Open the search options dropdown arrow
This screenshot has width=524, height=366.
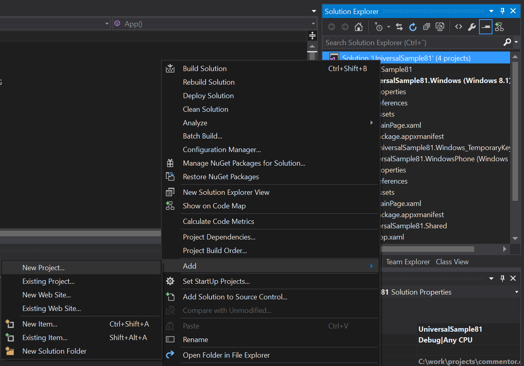coord(516,42)
